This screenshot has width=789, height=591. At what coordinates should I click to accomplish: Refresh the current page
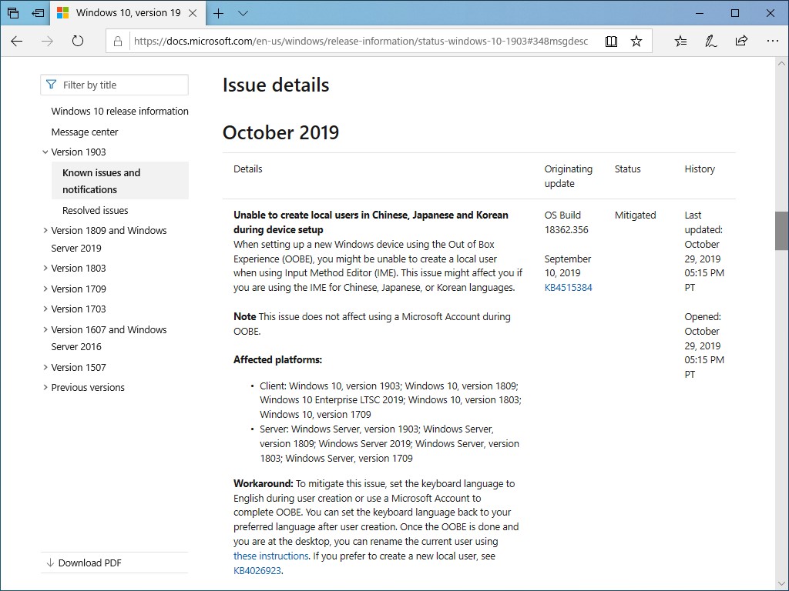click(77, 42)
